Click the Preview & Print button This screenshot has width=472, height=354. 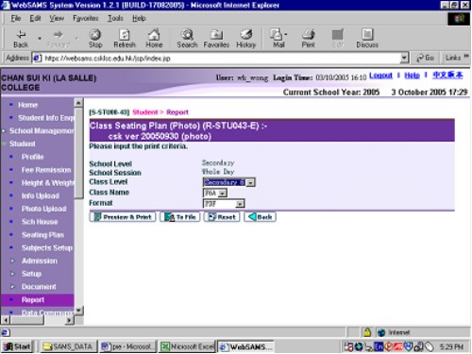click(x=123, y=217)
